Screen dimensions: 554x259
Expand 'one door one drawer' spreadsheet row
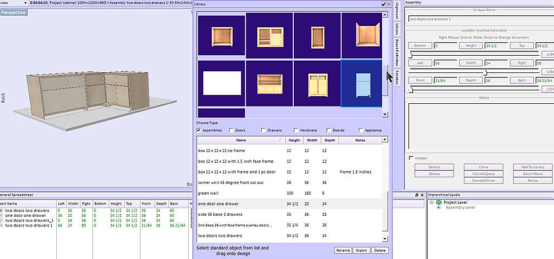coord(2,216)
